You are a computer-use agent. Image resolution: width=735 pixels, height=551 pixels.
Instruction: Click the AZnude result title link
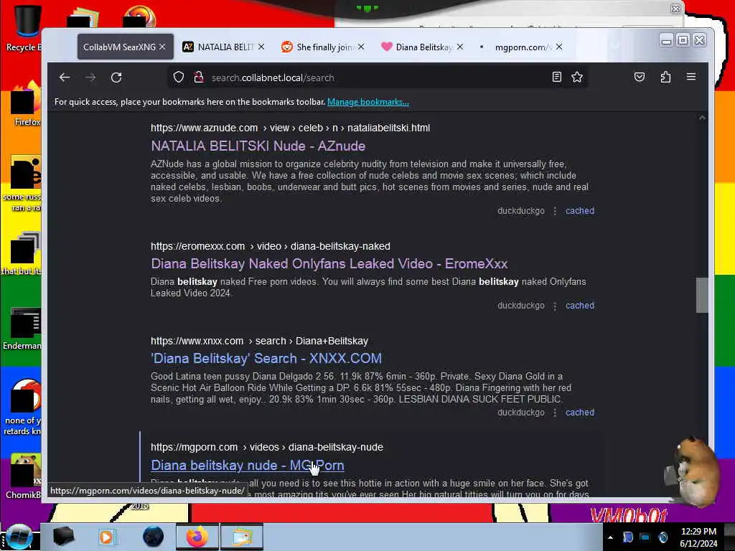[x=258, y=146]
